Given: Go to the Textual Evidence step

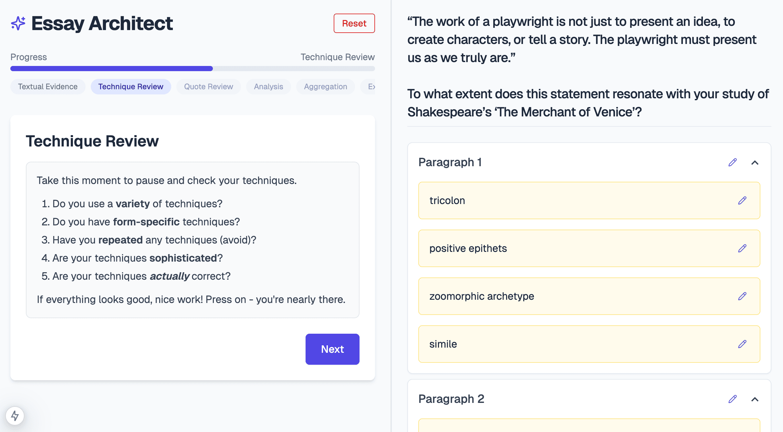Looking at the screenshot, I should point(48,87).
